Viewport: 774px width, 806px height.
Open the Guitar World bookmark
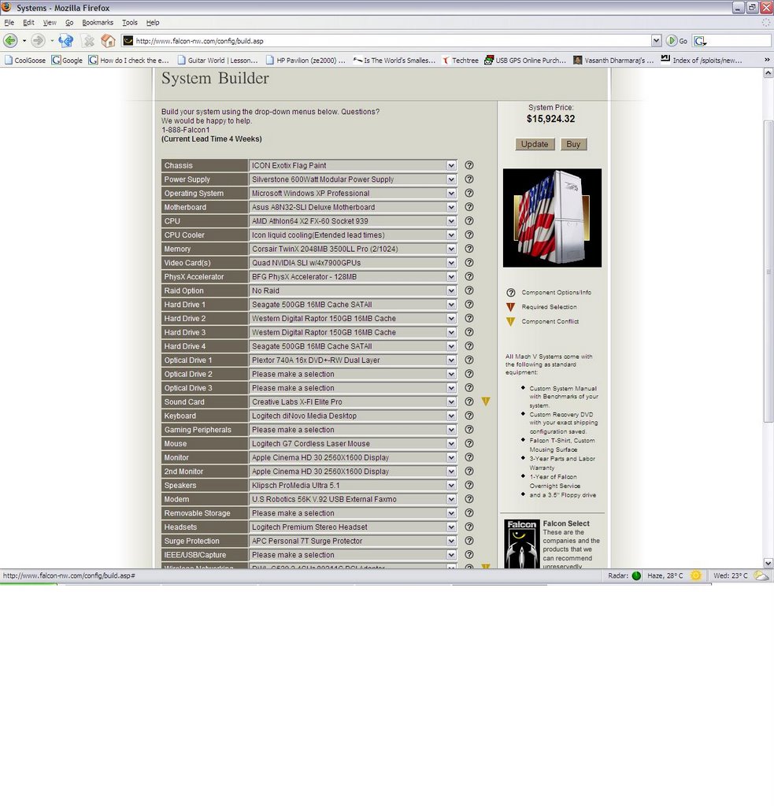click(x=217, y=60)
